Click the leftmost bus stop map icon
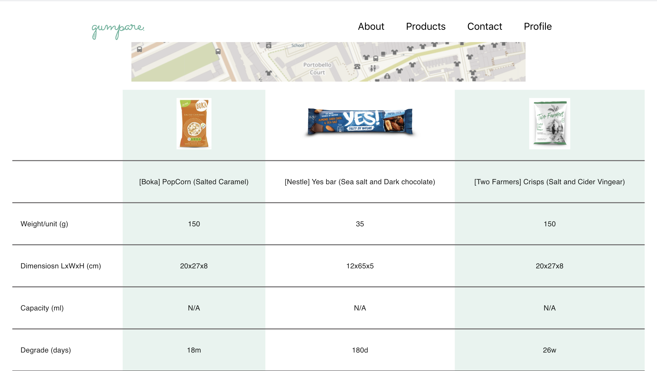 (x=139, y=49)
